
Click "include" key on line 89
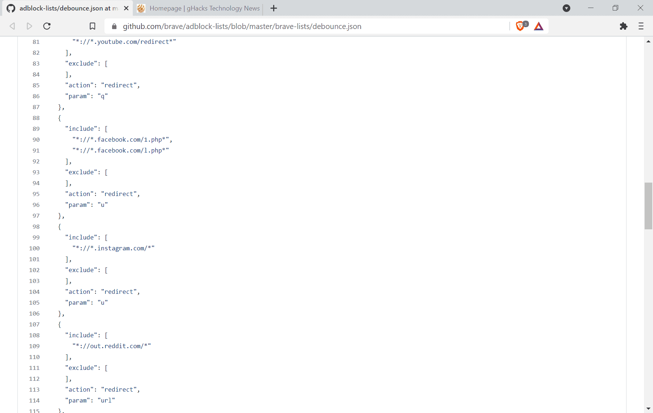click(x=81, y=129)
